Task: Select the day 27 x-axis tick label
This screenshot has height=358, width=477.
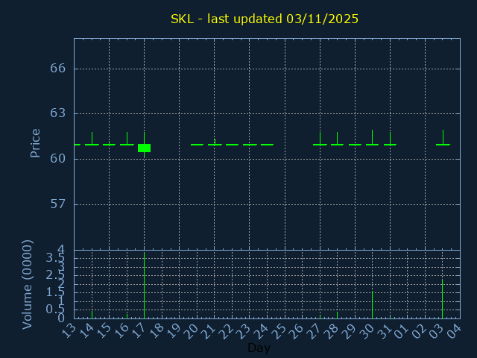Action: pyautogui.click(x=315, y=330)
